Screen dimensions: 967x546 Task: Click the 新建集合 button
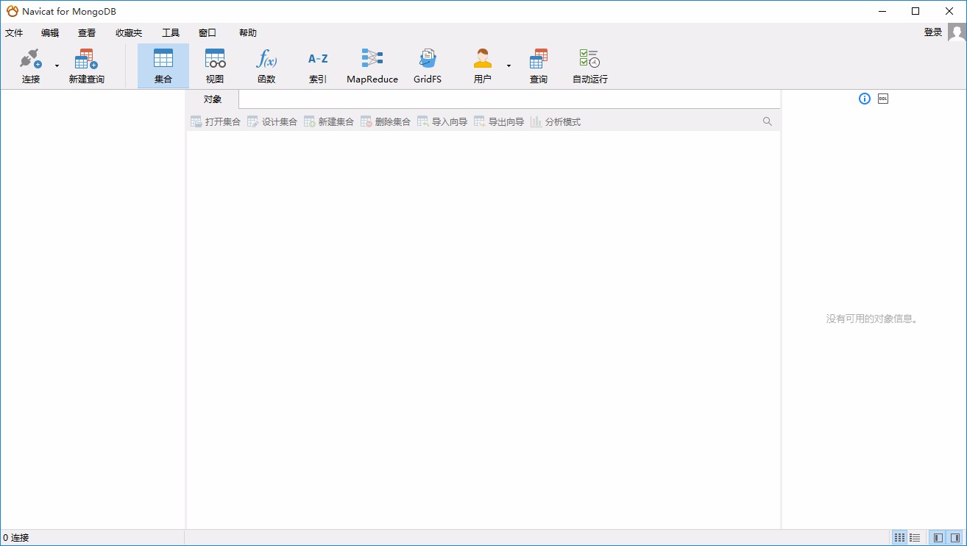[x=329, y=122]
